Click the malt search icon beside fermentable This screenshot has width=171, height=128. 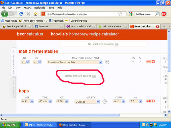tap(107, 62)
